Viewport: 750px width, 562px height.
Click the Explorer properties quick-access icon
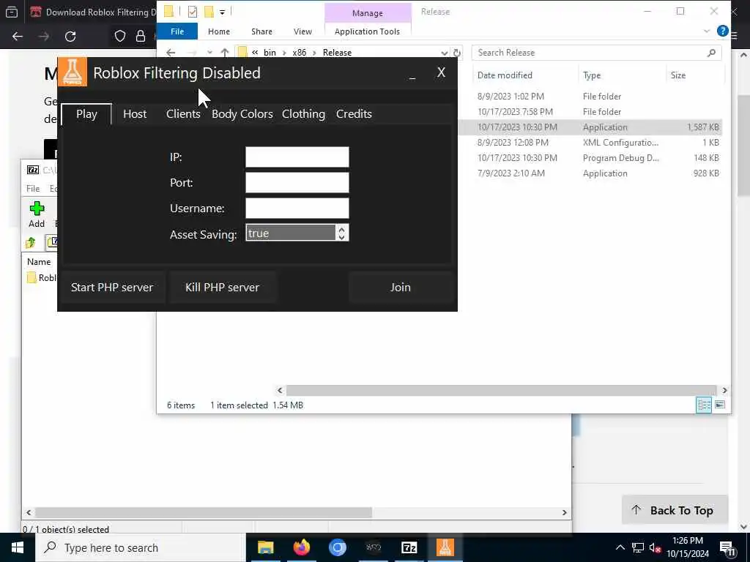pyautogui.click(x=193, y=12)
